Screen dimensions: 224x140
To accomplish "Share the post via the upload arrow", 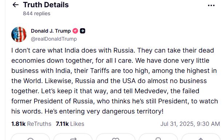I will click(x=201, y=137).
